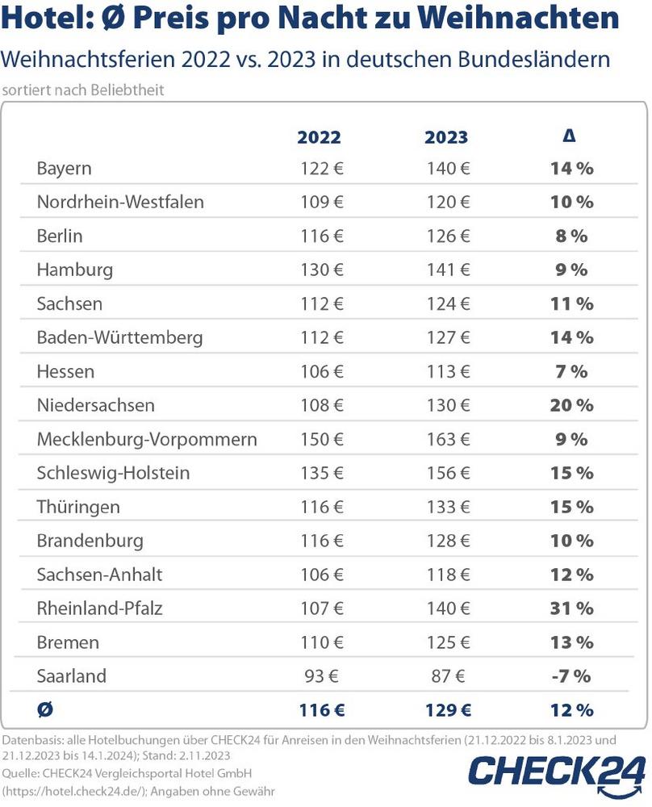
Task: Click the average 2023 price of 129 €
Action: point(448,710)
